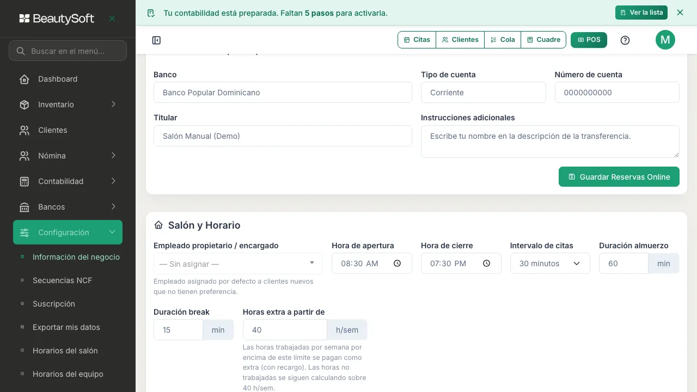Select Exportar mis datos
Image resolution: width=697 pixels, height=392 pixels.
[x=68, y=327]
